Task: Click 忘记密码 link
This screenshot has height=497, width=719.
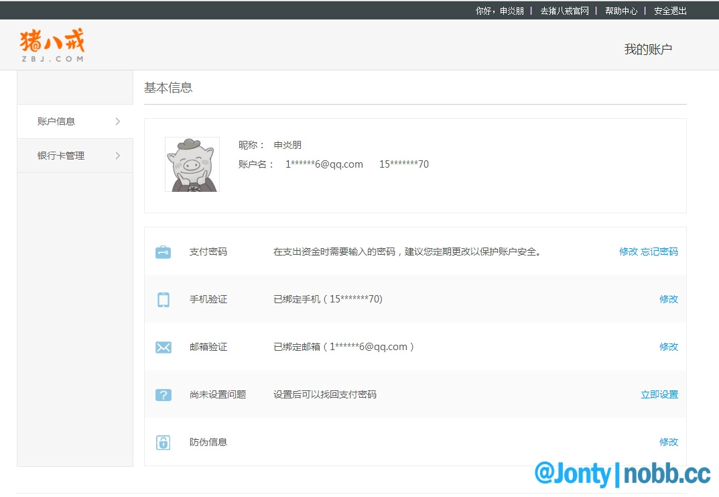Action: click(x=659, y=252)
